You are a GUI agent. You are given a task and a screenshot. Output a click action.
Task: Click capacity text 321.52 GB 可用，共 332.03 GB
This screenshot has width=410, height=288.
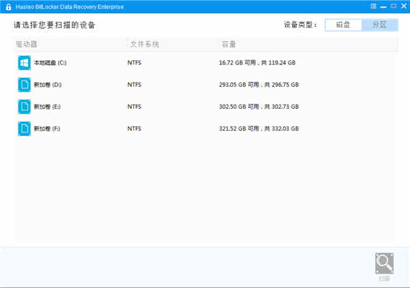(259, 129)
